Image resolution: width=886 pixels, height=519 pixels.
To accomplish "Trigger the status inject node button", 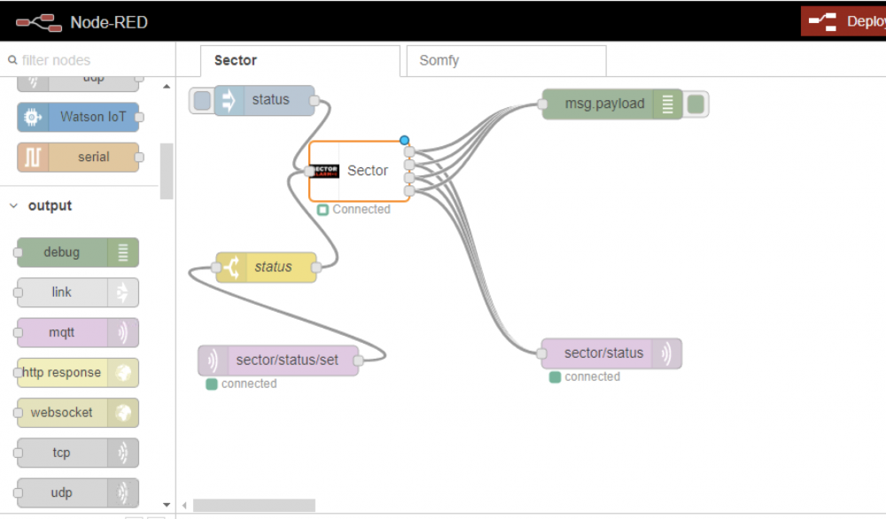I will tap(203, 100).
